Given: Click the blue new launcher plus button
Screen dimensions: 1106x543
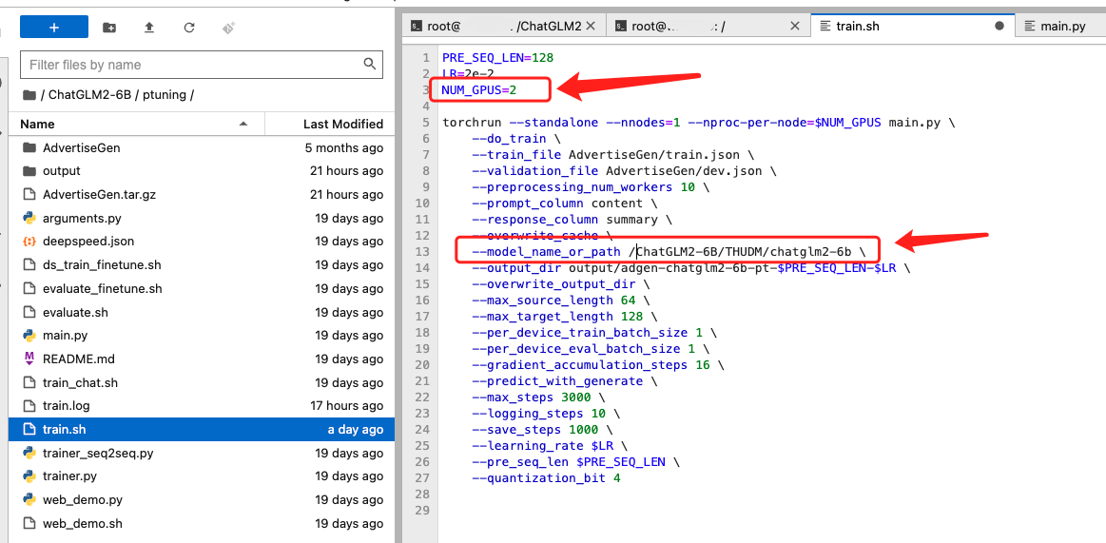Looking at the screenshot, I should [53, 28].
